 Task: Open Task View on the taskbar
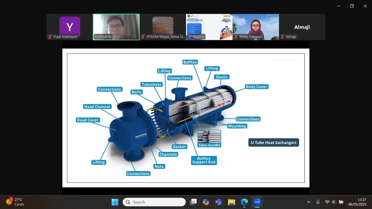(x=193, y=202)
